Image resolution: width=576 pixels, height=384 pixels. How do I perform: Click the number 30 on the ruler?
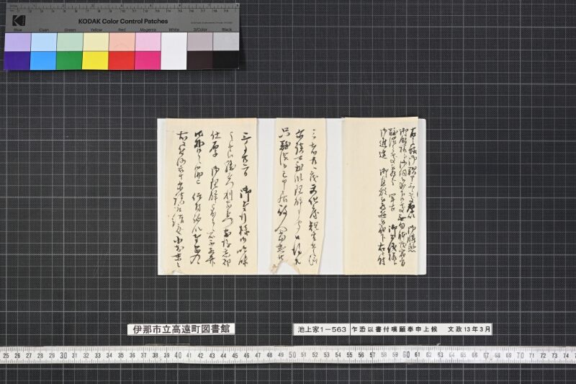pyautogui.click(x=63, y=355)
